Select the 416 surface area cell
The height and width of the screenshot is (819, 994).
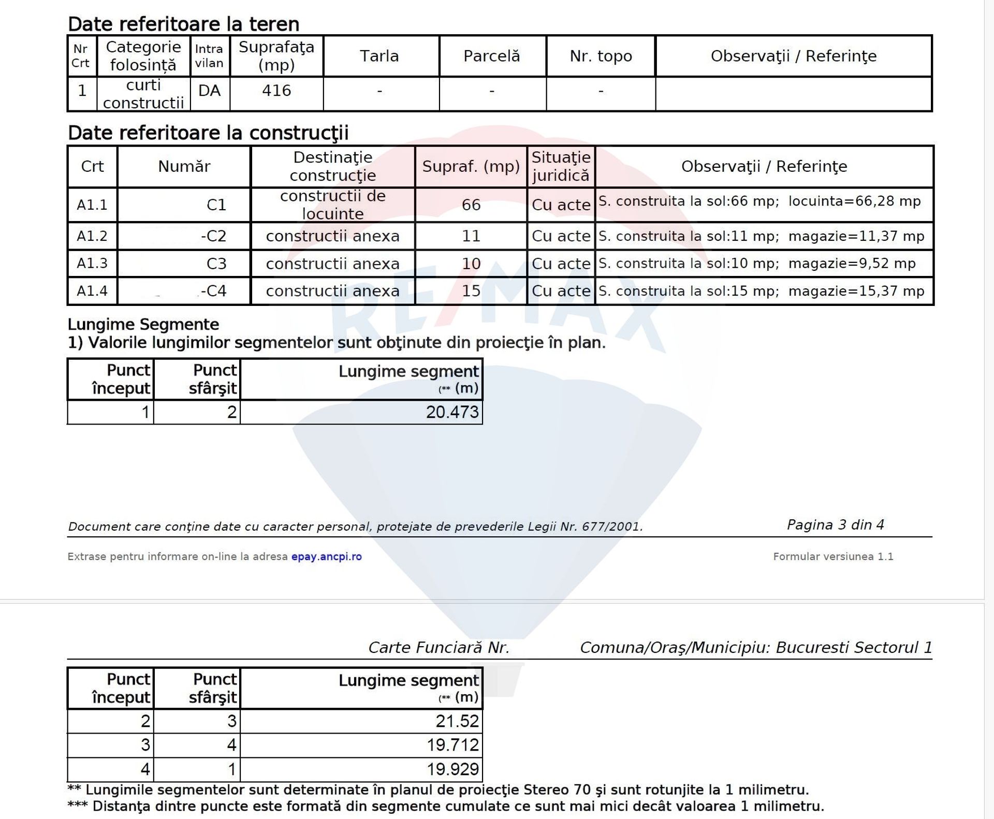(x=276, y=91)
